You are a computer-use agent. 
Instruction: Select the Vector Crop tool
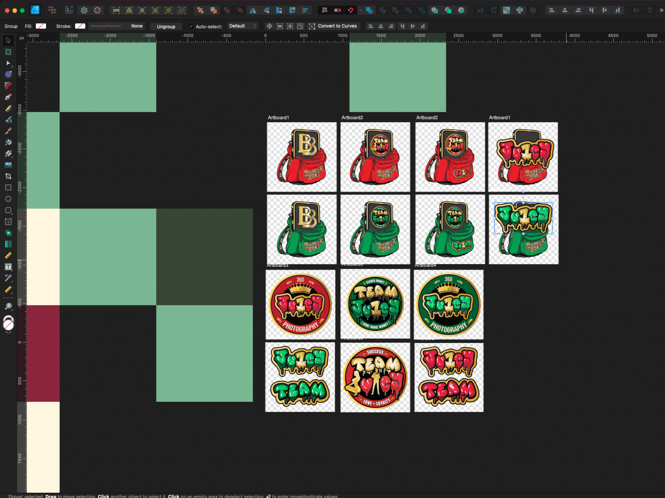click(8, 176)
